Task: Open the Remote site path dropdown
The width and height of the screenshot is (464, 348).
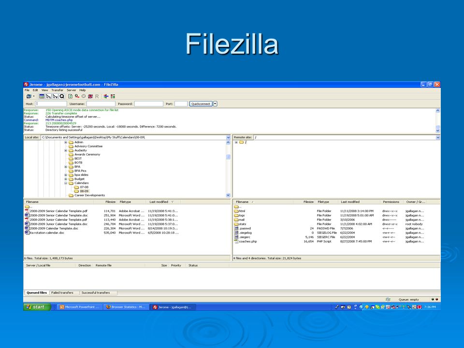Action: pos(438,137)
